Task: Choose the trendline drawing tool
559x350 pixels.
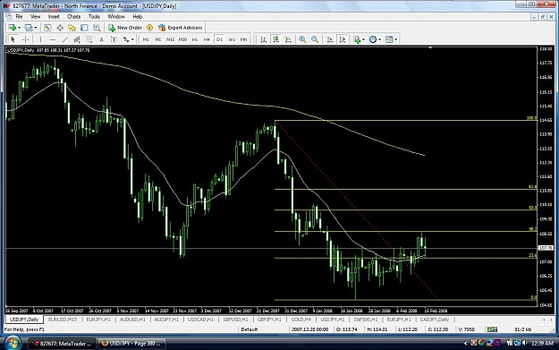Action: [65, 39]
